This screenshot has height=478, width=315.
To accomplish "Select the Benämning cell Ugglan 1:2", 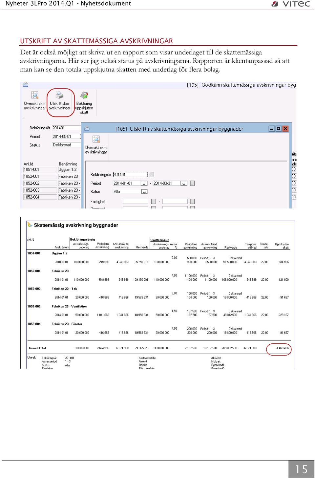I will coord(69,169).
